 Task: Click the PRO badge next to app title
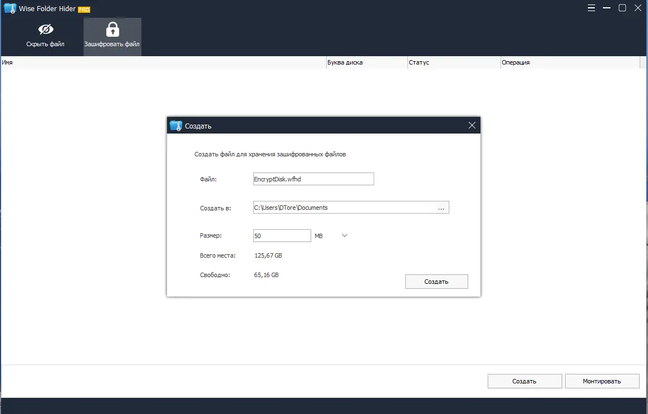[x=84, y=9]
